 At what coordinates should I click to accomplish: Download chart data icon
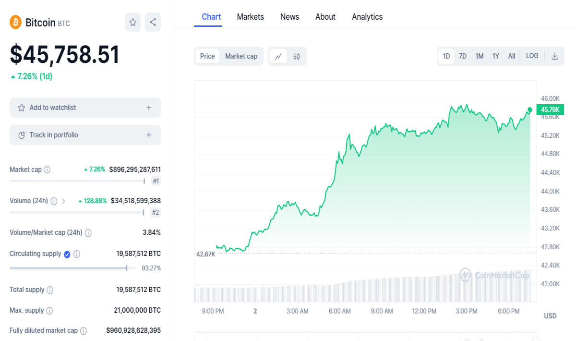(555, 56)
